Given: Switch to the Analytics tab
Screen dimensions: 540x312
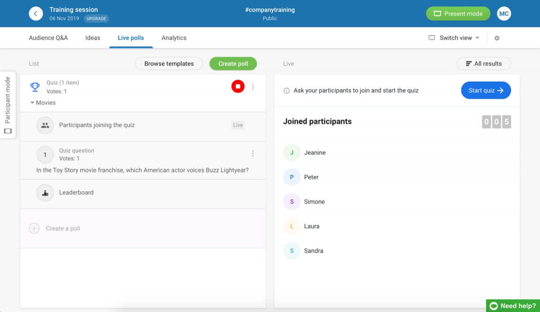Looking at the screenshot, I should pos(174,38).
